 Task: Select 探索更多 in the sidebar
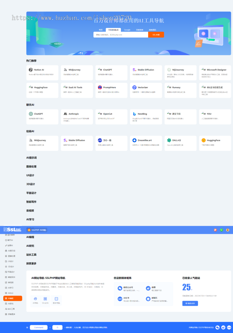click(12, 314)
